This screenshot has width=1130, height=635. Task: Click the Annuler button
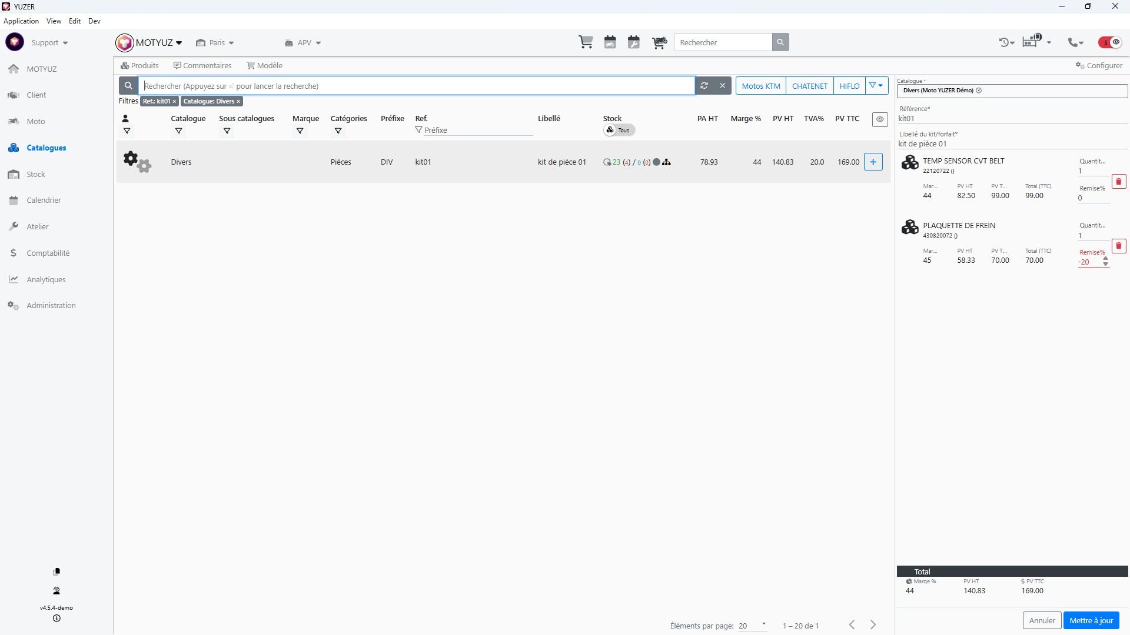click(x=1042, y=620)
